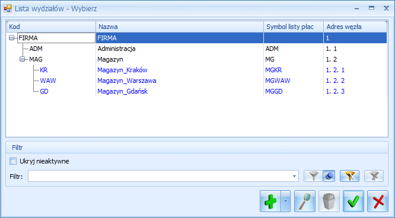Select the MAG tree item
The height and width of the screenshot is (218, 395).
click(x=36, y=59)
